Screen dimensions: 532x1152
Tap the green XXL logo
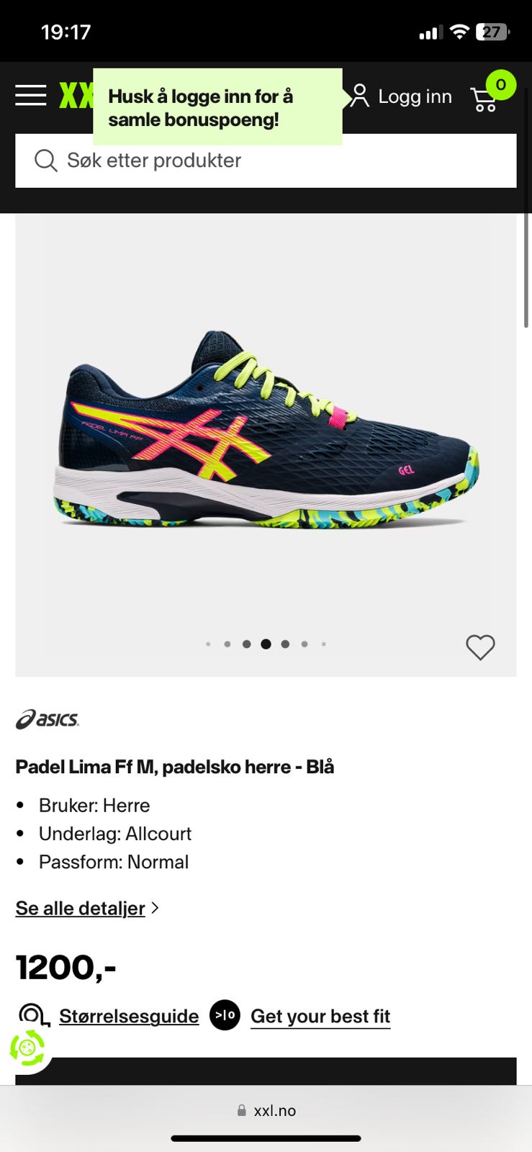[x=76, y=96]
